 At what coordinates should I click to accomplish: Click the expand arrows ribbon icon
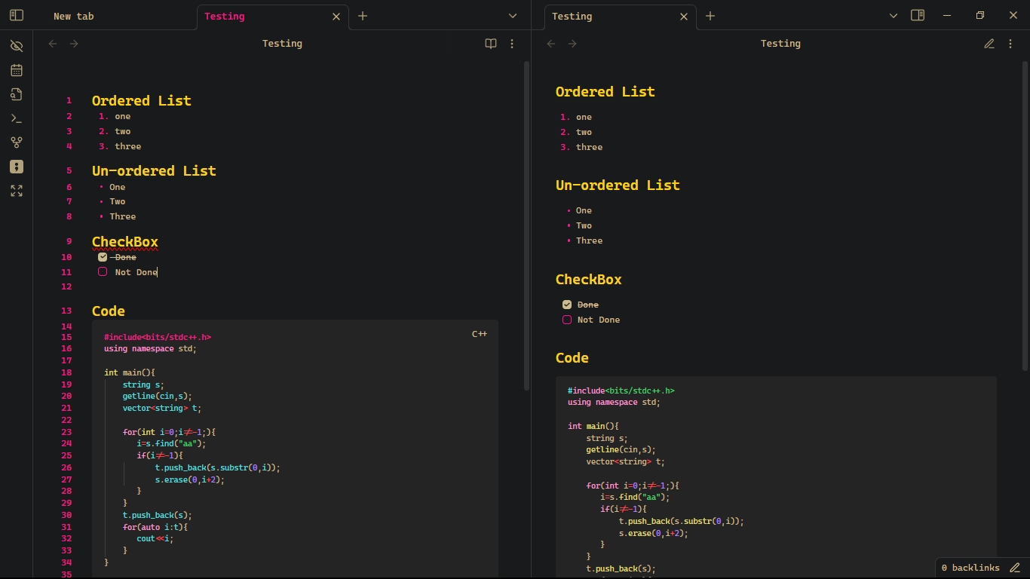17,191
